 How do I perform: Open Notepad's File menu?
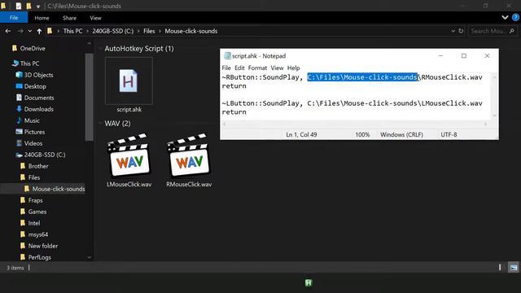[x=226, y=68]
